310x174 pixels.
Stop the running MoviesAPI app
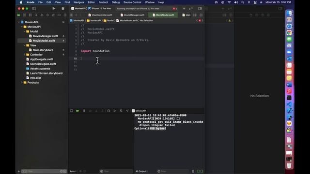click(x=63, y=9)
